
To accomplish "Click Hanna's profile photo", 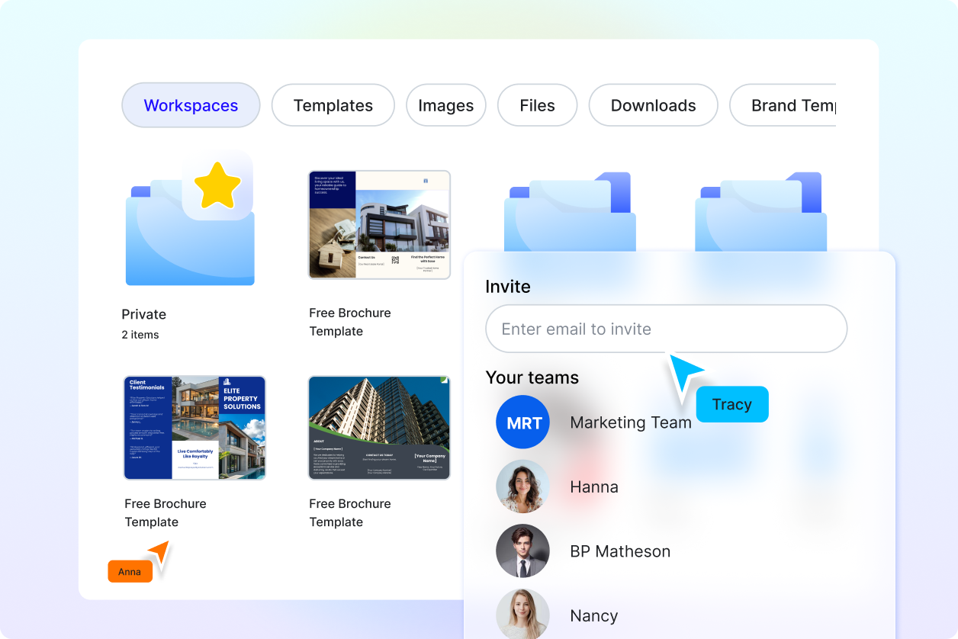I will (523, 486).
